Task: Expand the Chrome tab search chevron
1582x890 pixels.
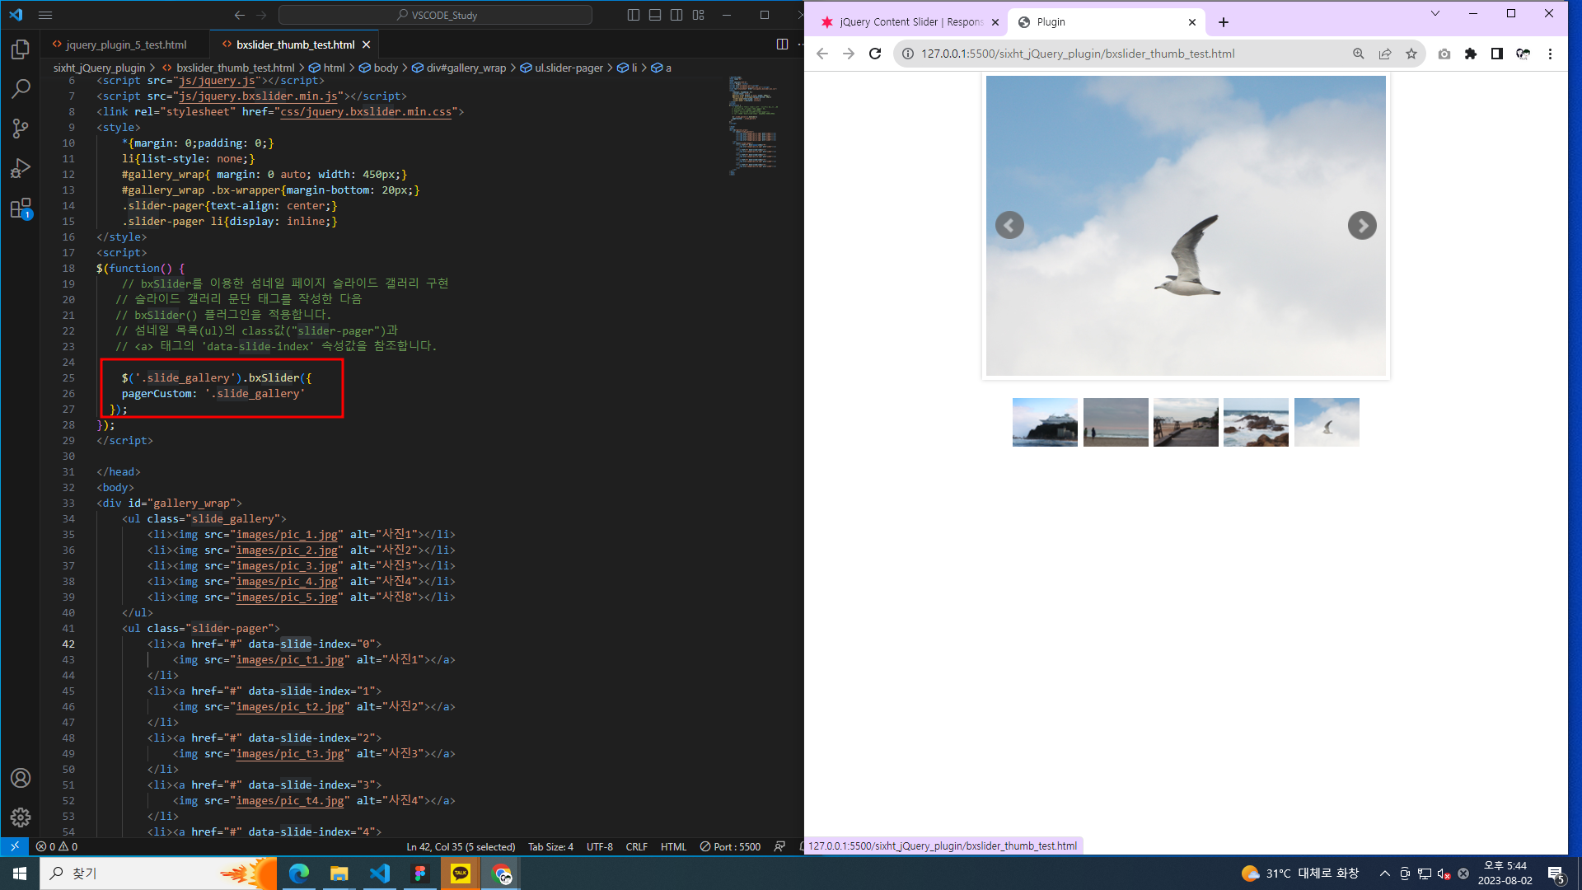Action: (x=1435, y=13)
